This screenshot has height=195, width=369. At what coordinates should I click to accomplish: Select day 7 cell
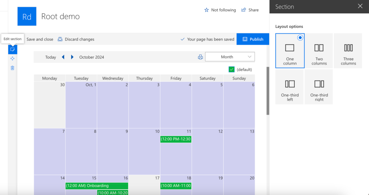49,152
